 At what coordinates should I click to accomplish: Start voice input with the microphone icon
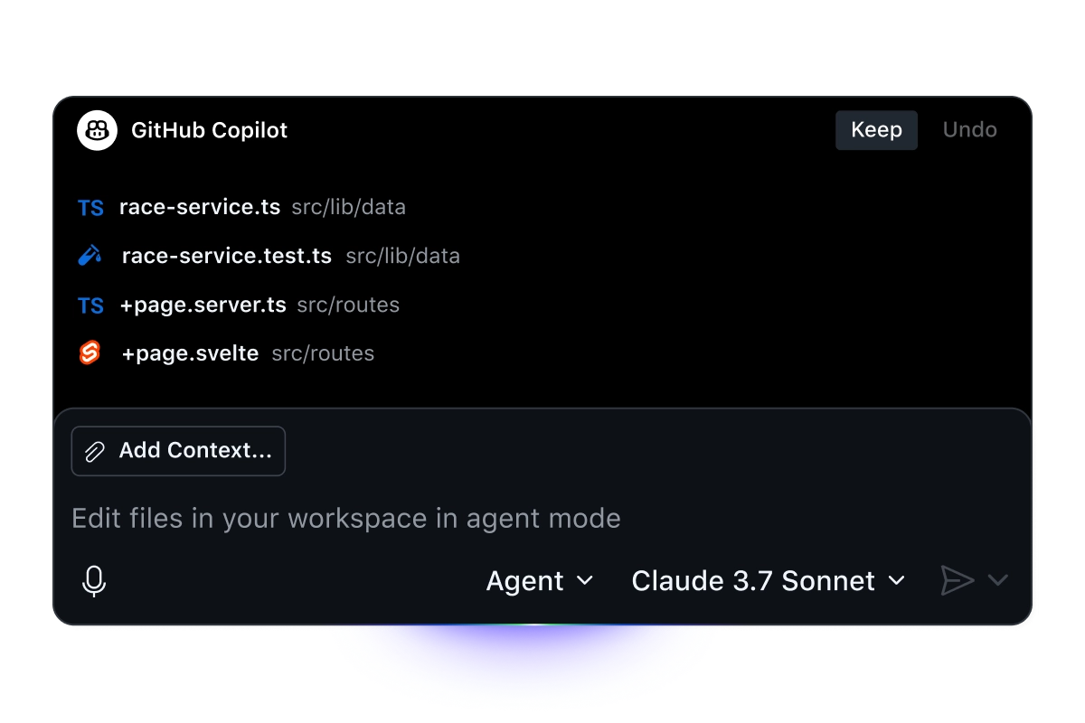94,581
